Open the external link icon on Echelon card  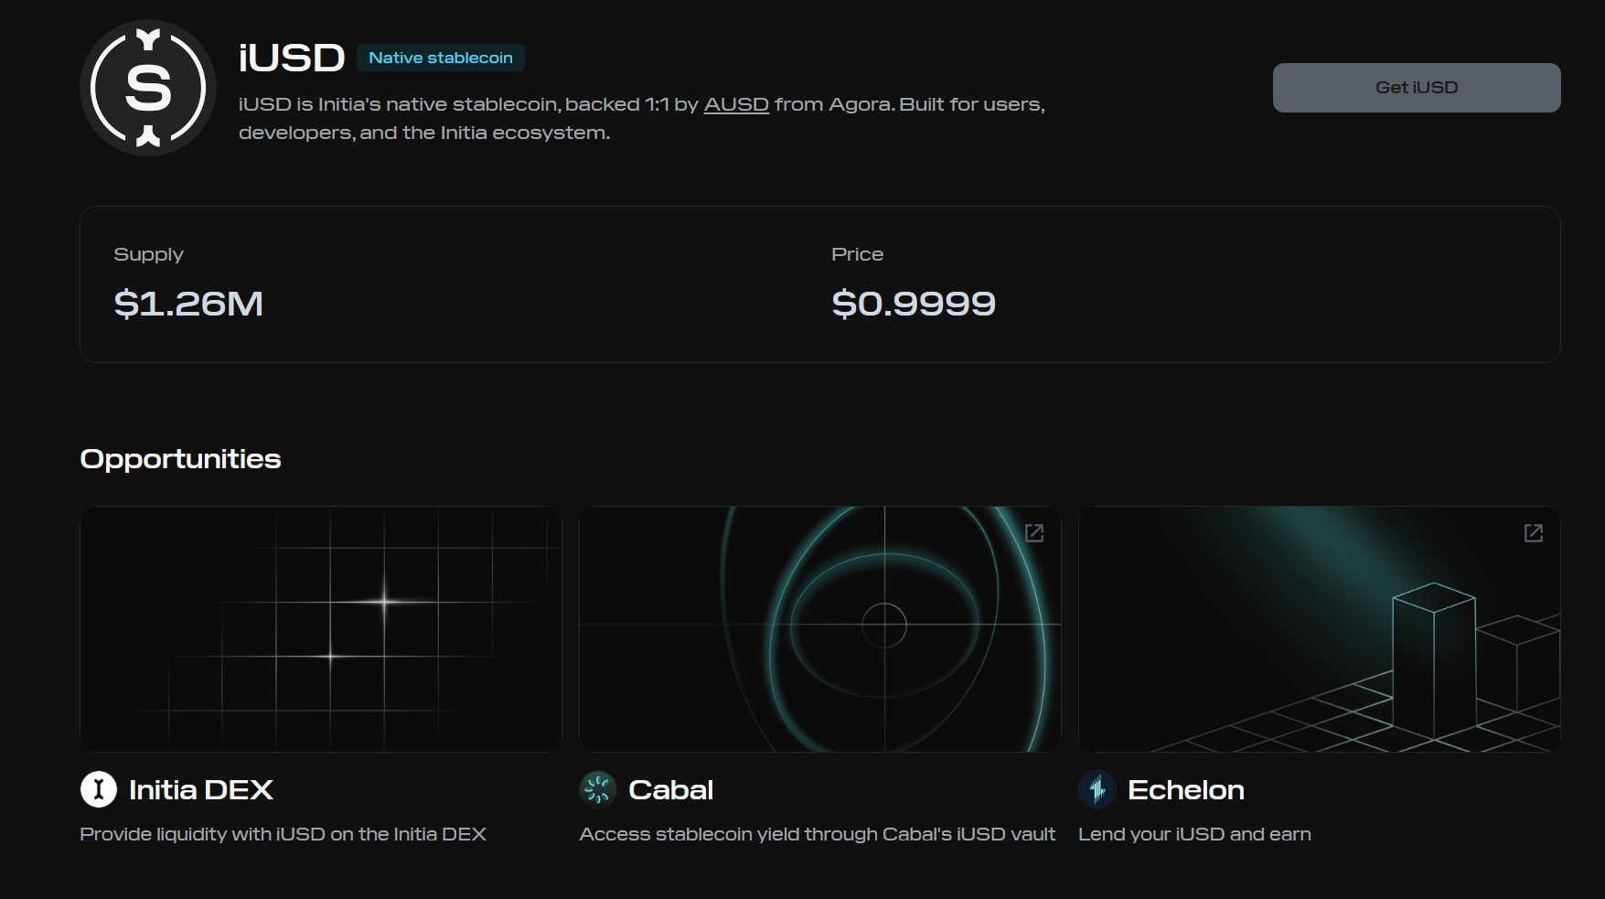coord(1534,533)
